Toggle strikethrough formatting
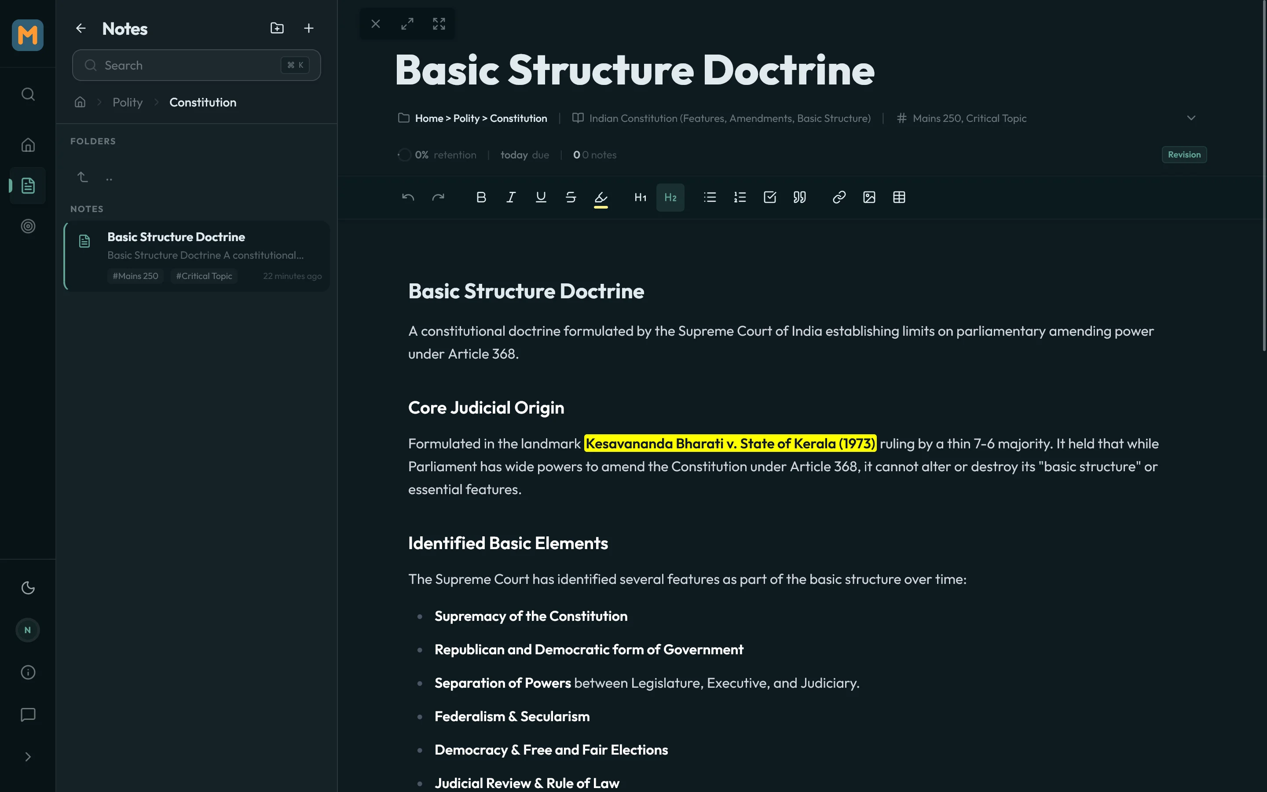 pyautogui.click(x=571, y=198)
